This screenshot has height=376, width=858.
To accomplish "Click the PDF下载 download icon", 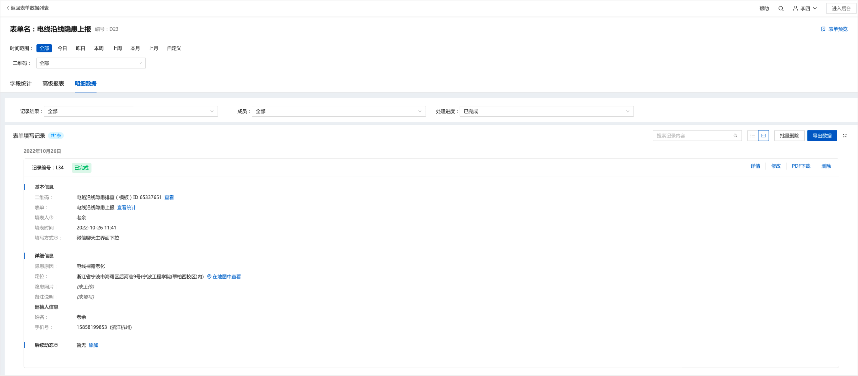I will (x=801, y=166).
